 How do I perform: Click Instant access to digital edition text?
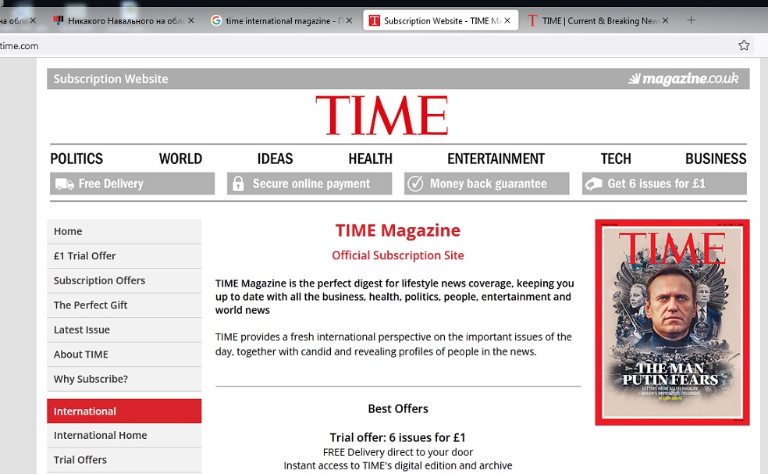398,465
